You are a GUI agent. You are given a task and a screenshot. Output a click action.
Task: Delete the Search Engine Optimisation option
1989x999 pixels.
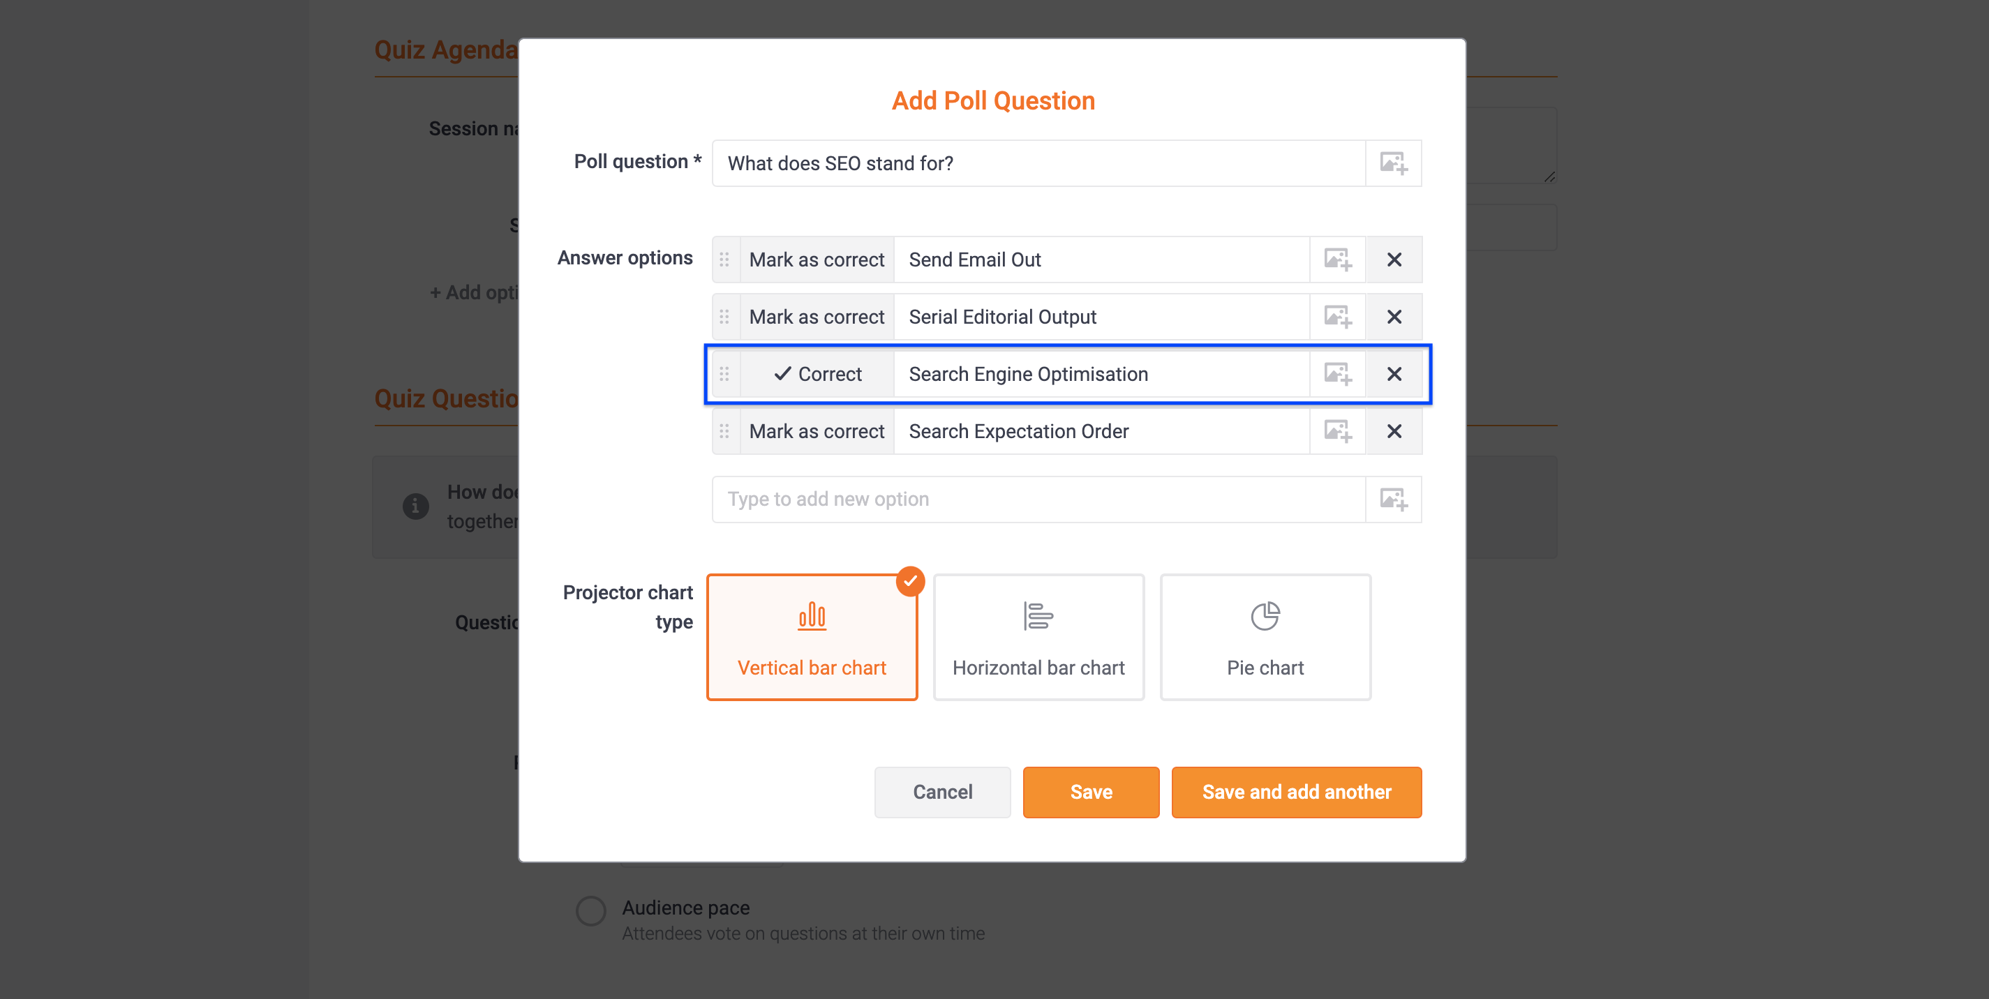1394,374
